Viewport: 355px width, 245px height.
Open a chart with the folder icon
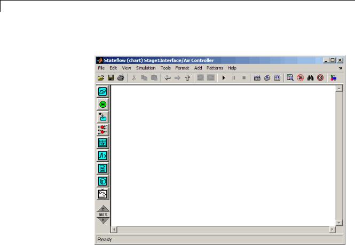tap(101, 78)
